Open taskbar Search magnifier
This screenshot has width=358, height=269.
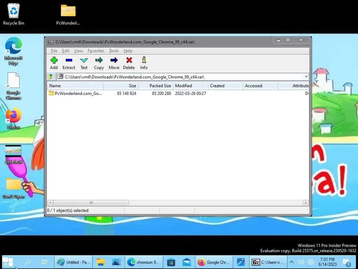tap(28, 262)
